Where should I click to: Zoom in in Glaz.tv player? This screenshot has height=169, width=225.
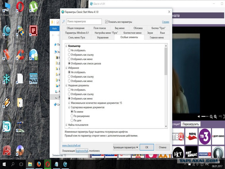(215, 117)
